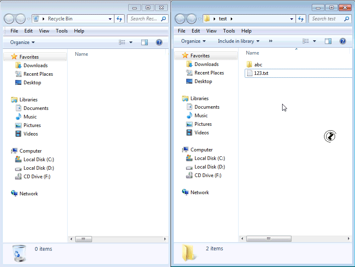Open view options arrow in Recycle Bin window

click(131, 42)
